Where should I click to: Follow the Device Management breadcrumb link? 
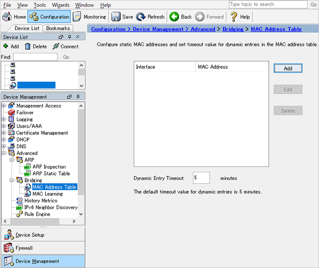click(x=158, y=29)
